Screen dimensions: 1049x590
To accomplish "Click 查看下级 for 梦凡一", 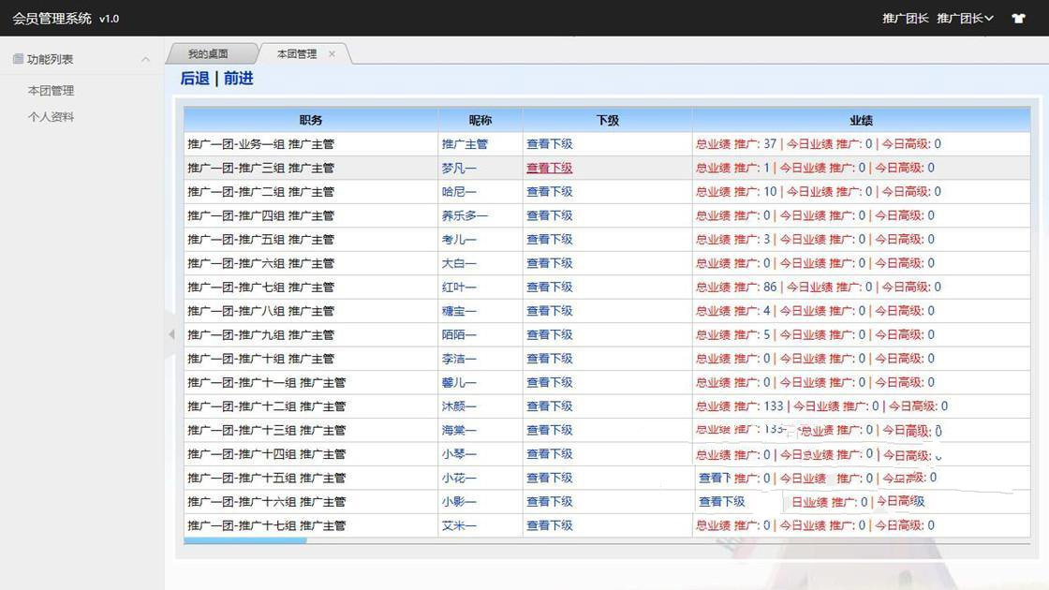I will click(x=549, y=168).
